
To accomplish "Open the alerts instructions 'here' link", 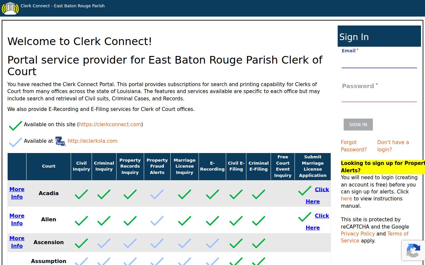I will coord(346,199).
